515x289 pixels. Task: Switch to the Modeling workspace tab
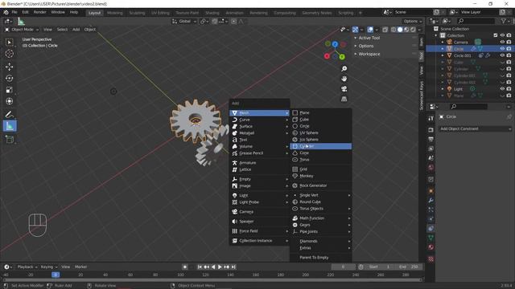[114, 13]
